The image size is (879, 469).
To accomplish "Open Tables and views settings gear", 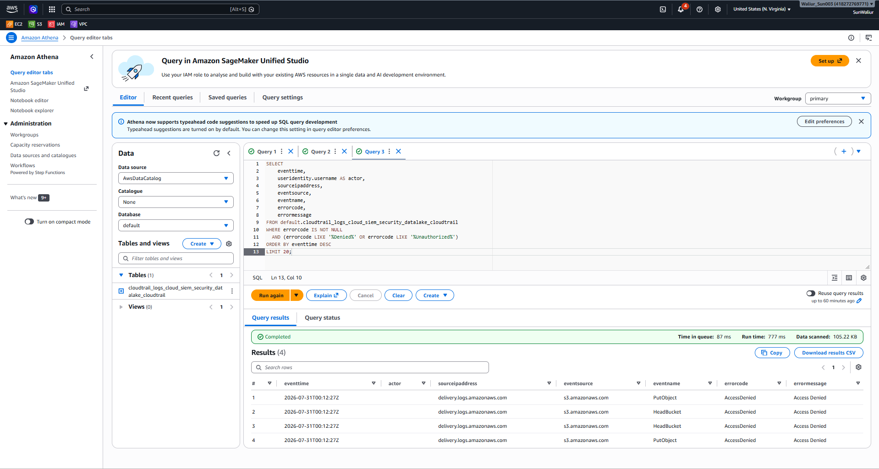I will (x=229, y=244).
